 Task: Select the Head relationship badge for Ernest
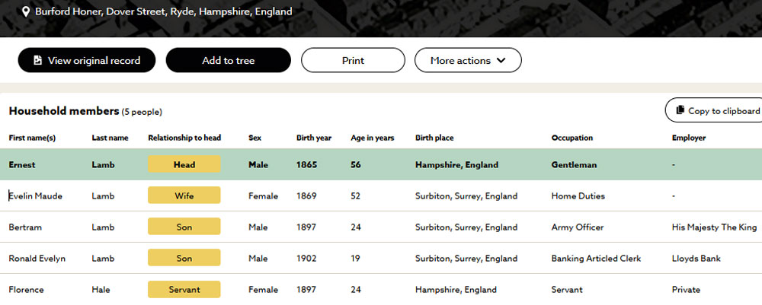coord(184,164)
